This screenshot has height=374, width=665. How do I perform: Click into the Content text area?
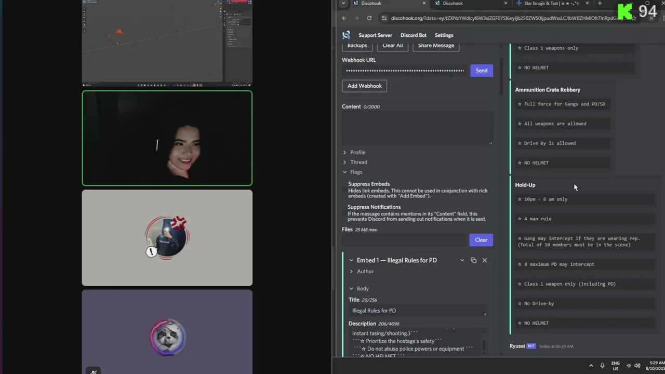pos(417,128)
